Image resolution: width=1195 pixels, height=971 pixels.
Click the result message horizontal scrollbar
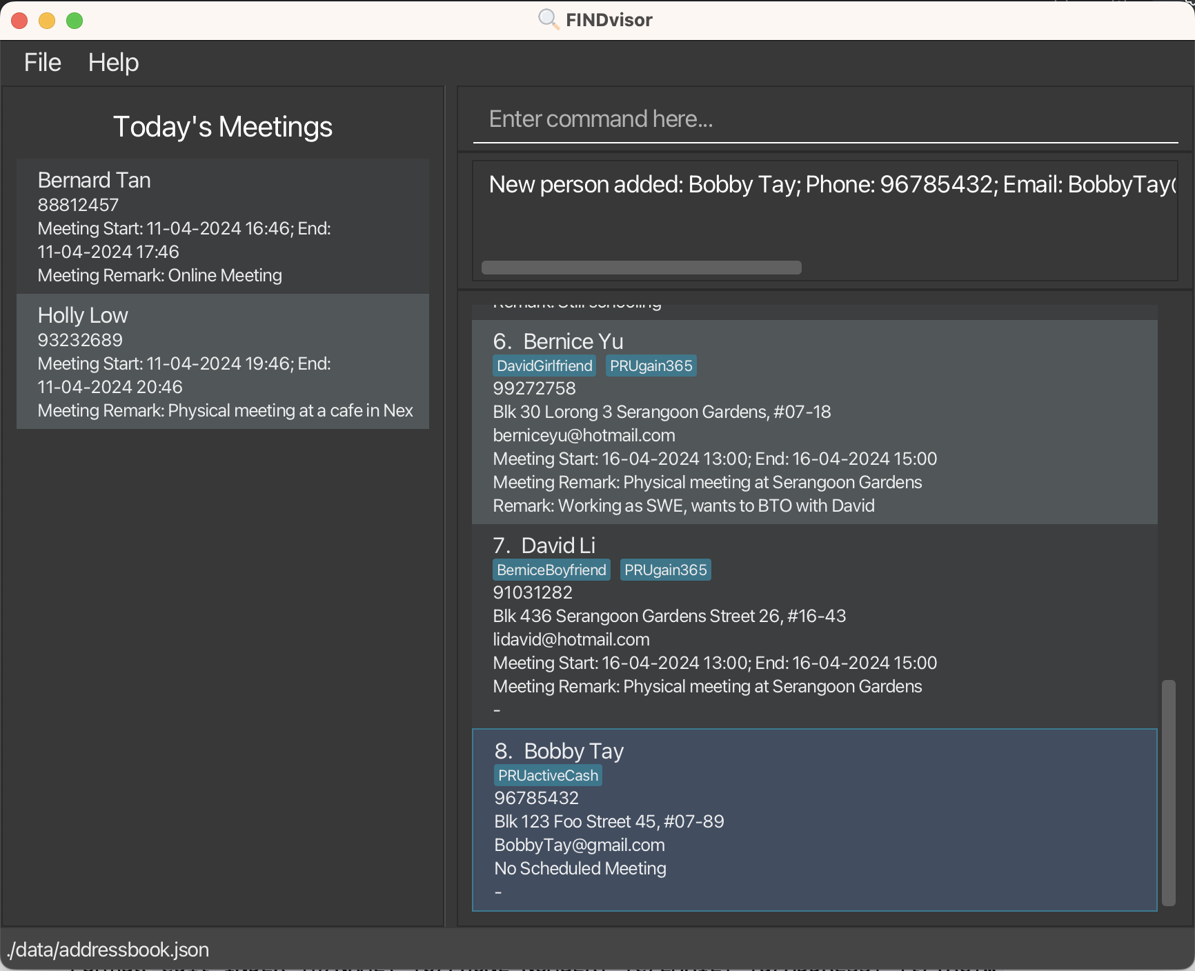tap(642, 268)
